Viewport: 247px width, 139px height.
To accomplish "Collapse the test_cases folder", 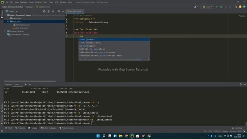I will [8, 22].
